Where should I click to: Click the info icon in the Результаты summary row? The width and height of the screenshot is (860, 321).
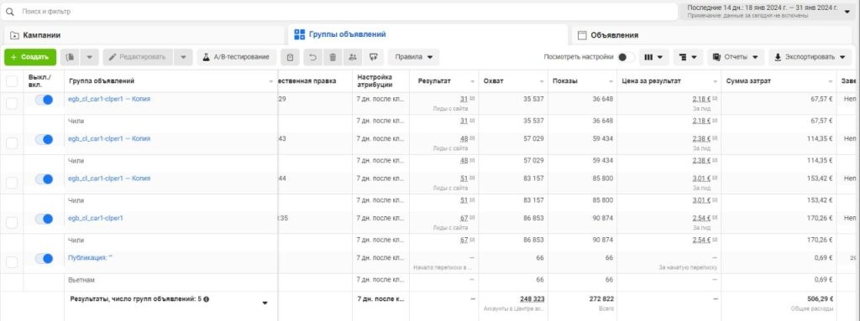[x=207, y=299]
